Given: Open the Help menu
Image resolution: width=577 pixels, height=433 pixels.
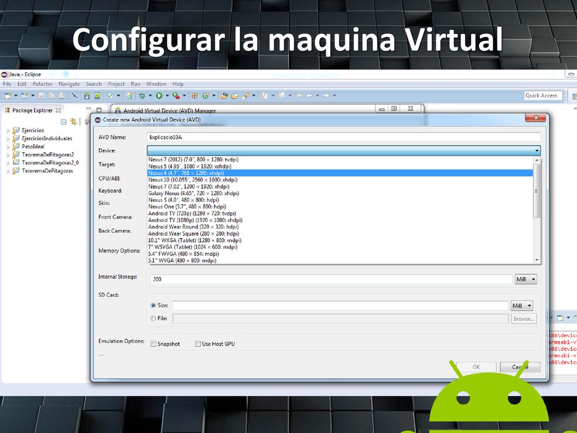Looking at the screenshot, I should coord(178,84).
